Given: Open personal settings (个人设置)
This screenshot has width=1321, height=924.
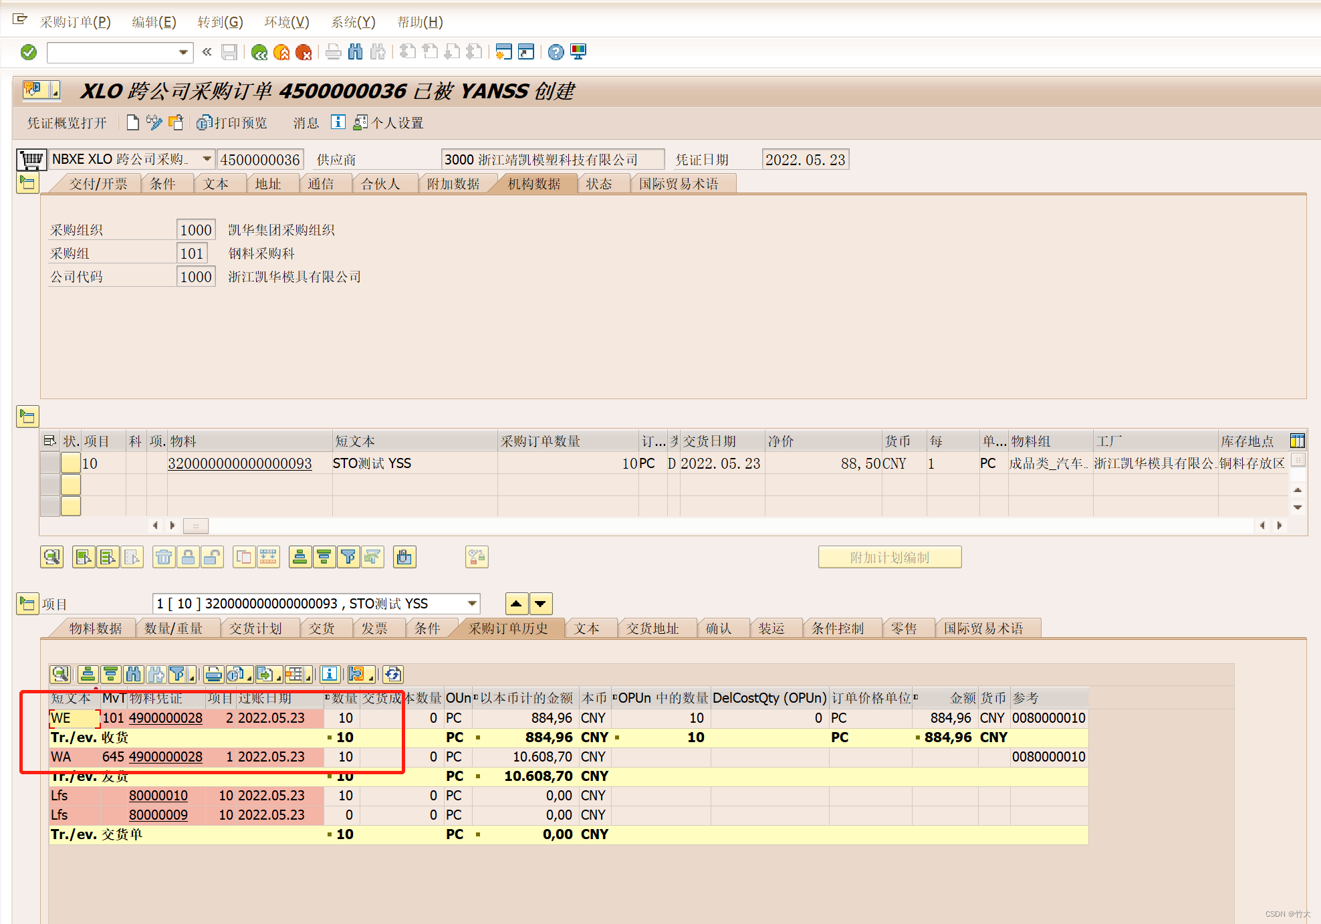Looking at the screenshot, I should click(396, 123).
